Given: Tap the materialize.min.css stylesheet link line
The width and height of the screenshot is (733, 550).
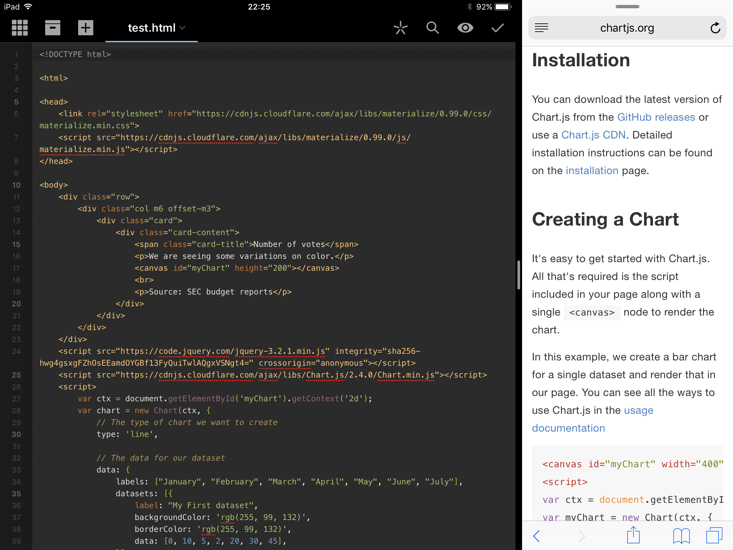Looking at the screenshot, I should pos(265,120).
